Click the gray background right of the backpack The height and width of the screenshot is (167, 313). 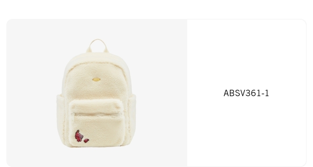pos(162,93)
